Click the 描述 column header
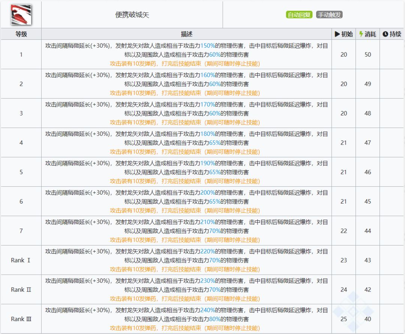Screen dimensions: 405x334 tap(186, 34)
